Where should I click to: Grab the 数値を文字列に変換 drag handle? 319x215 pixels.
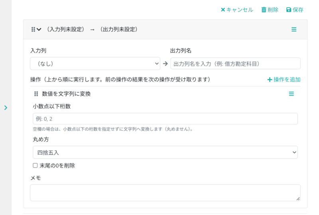(x=36, y=94)
